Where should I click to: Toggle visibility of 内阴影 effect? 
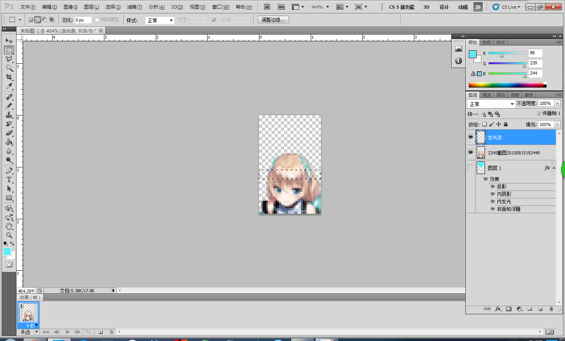pos(492,194)
